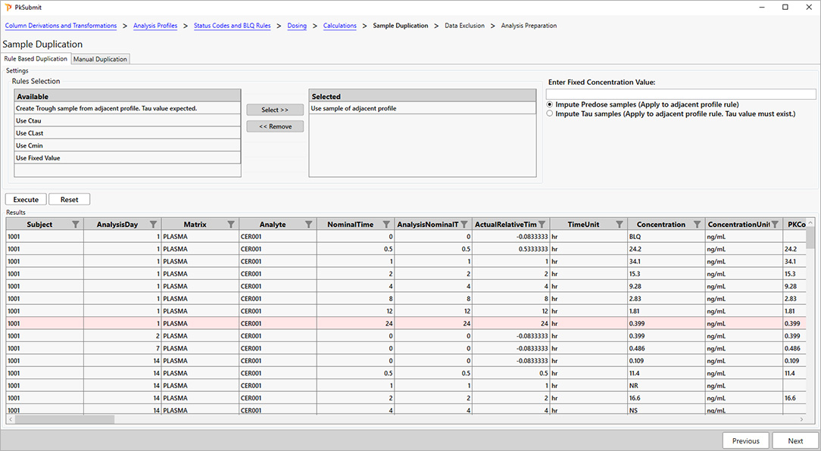Click the Subject column filter icon

tap(75, 224)
